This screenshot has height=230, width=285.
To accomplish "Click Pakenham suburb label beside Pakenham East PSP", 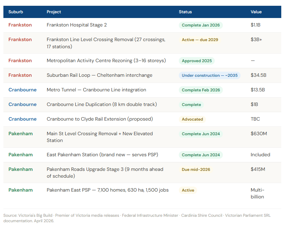I will tap(21, 190).
